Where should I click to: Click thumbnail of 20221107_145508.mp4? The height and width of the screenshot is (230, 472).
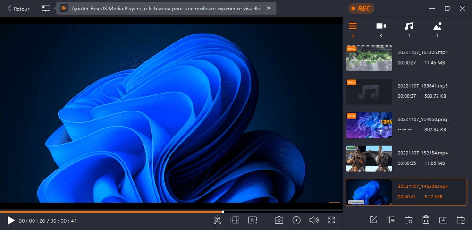coord(369,192)
